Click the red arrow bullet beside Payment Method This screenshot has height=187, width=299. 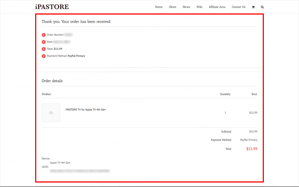pos(44,56)
